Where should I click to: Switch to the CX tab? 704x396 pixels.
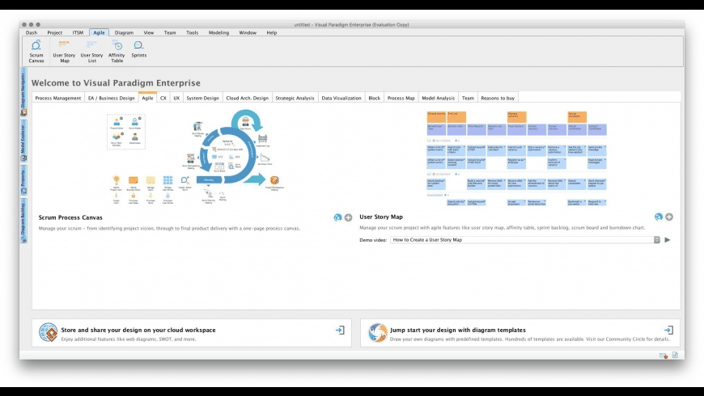[163, 98]
